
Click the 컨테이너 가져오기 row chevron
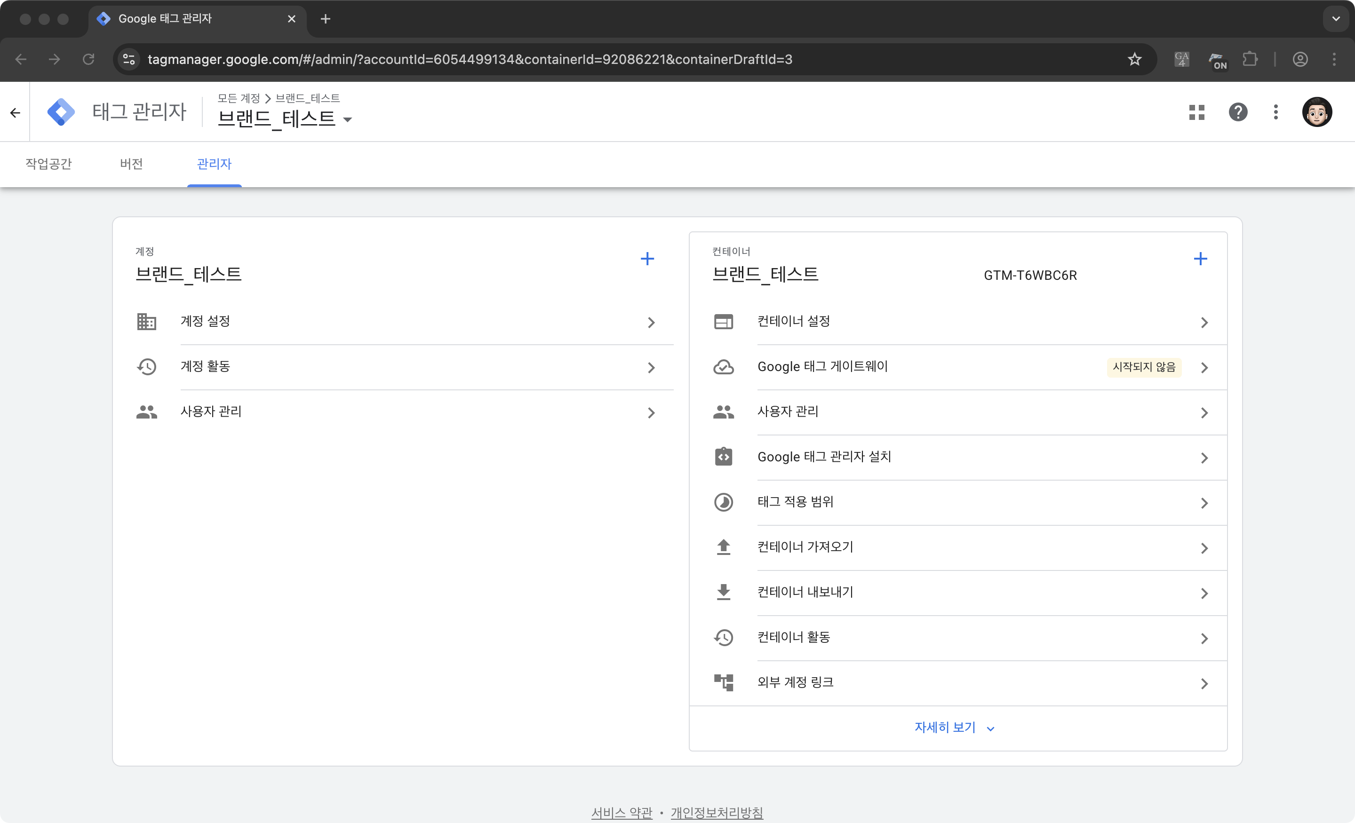[x=1204, y=548]
